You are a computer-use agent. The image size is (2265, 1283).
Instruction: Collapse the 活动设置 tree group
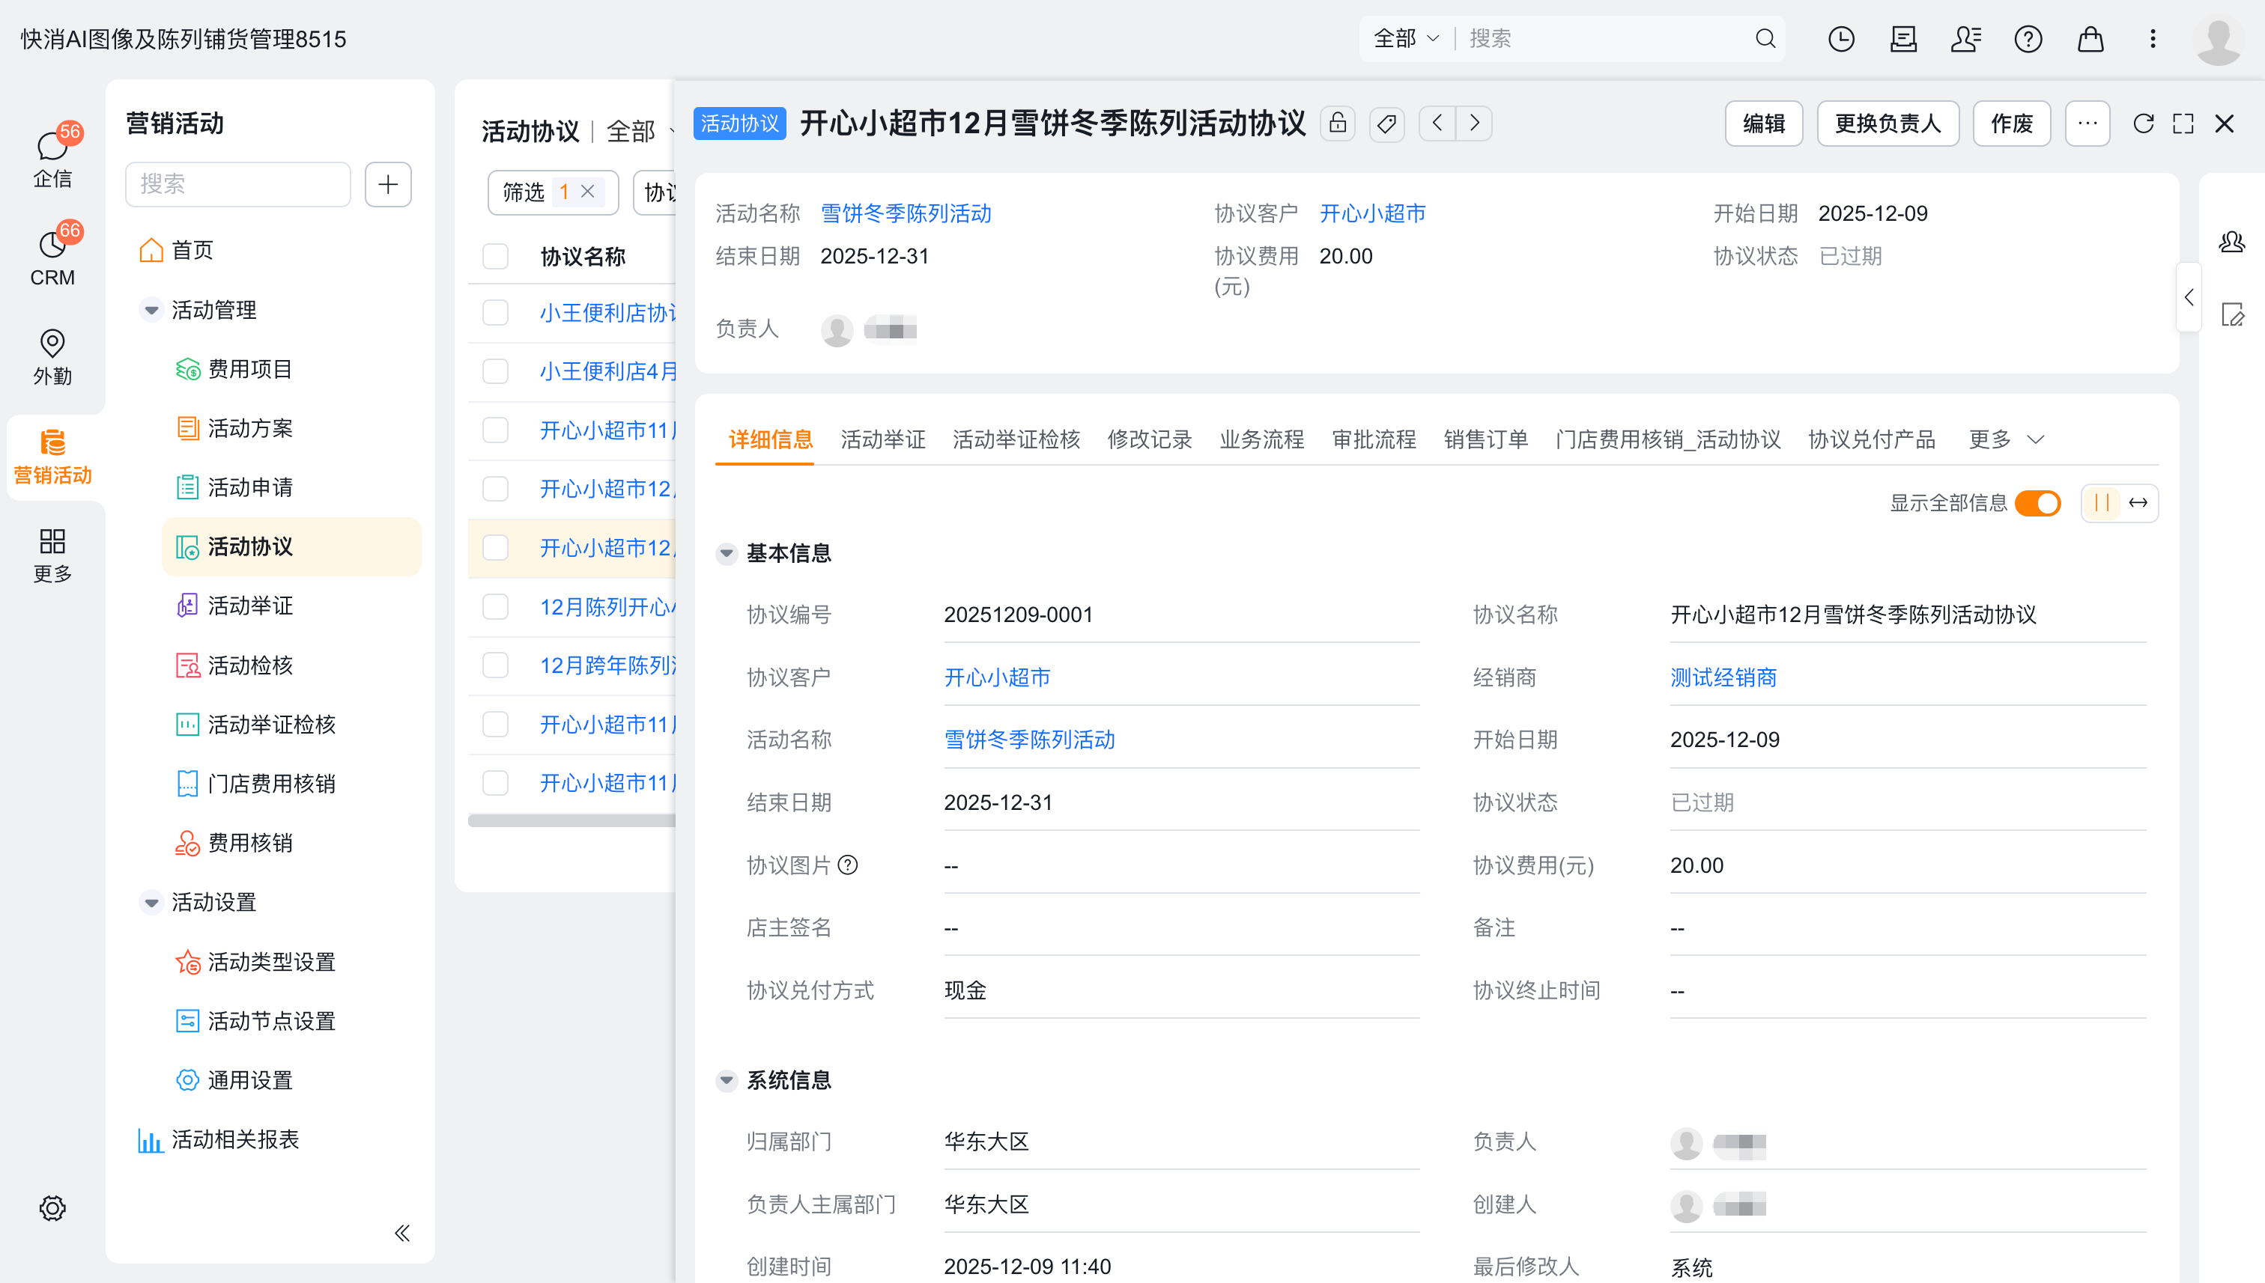[x=151, y=902]
